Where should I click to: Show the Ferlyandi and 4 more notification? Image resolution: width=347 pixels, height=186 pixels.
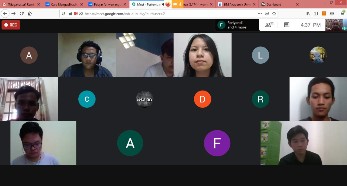(x=237, y=25)
